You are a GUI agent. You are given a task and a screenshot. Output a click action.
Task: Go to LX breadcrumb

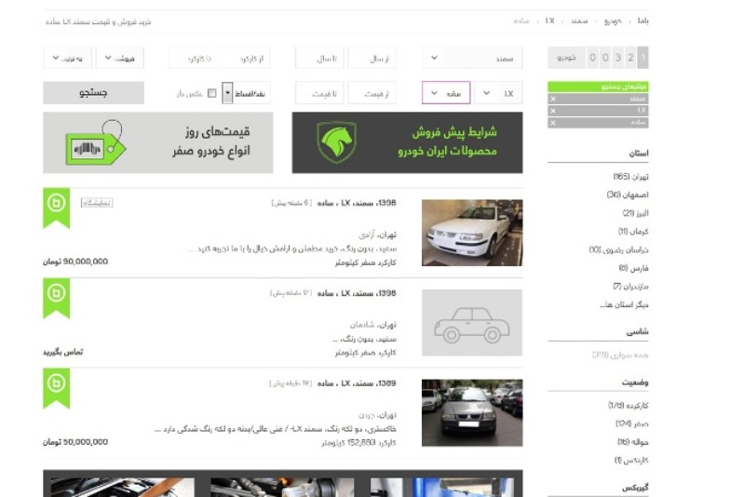click(549, 20)
